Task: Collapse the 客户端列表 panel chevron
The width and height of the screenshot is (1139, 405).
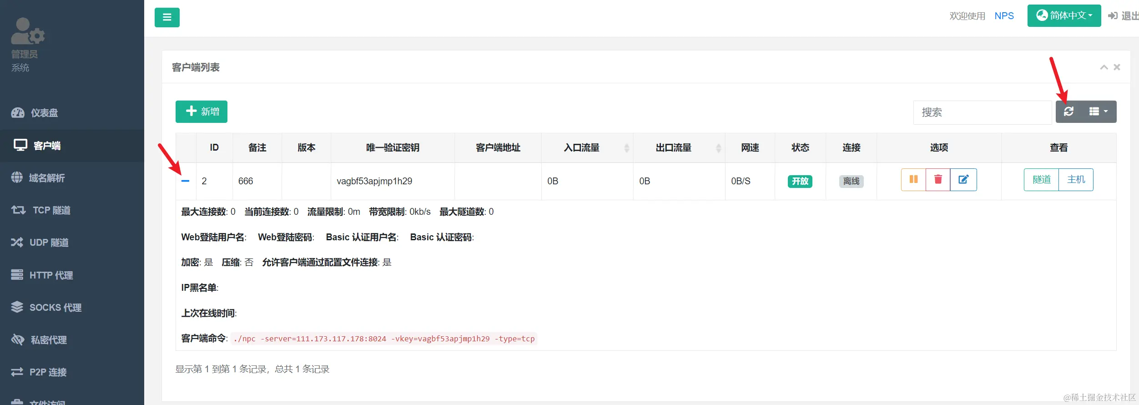Action: point(1104,67)
